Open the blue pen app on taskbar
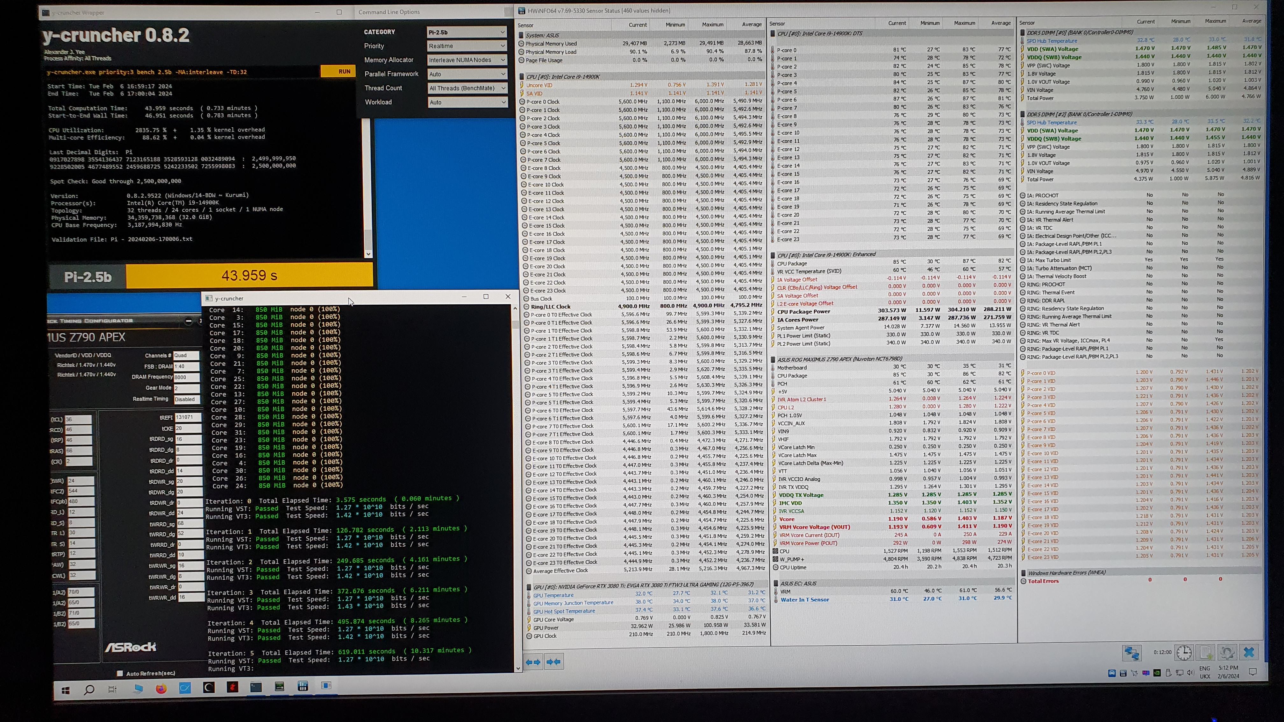 pyautogui.click(x=185, y=689)
